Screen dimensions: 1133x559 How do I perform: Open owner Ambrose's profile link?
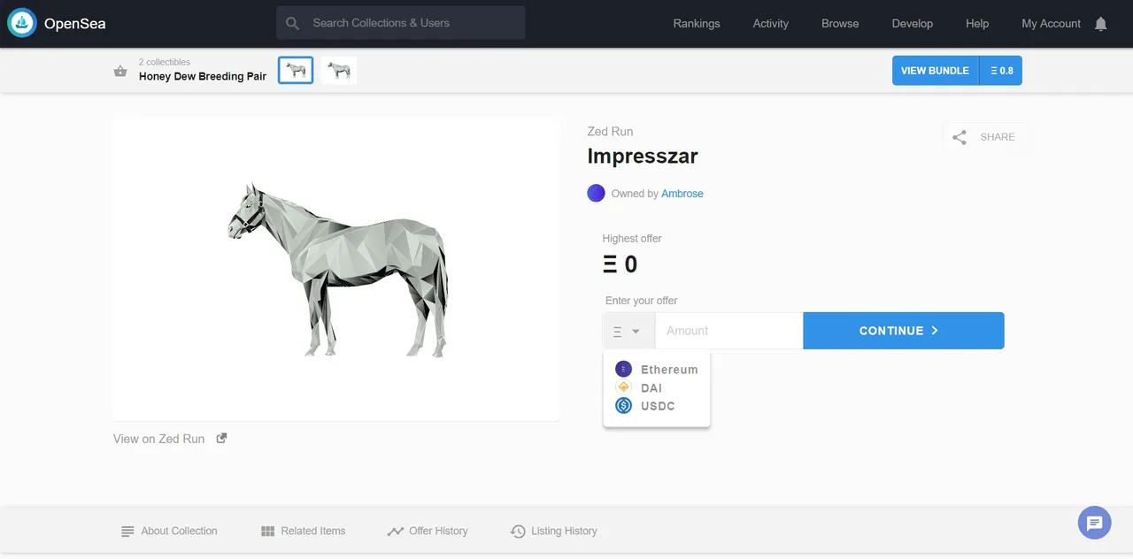(682, 194)
